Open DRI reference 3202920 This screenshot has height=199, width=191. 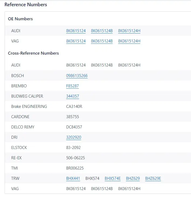(x=74, y=137)
